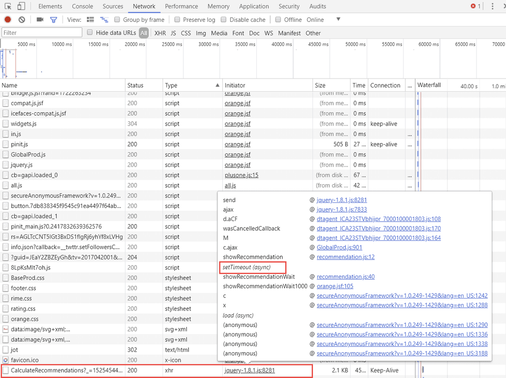Toggle the device toolbar icon
Viewport: 506px width, 378px height.
[x=21, y=7]
